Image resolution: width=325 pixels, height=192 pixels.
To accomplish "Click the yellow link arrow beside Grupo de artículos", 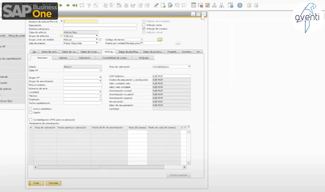I will click(61, 36).
